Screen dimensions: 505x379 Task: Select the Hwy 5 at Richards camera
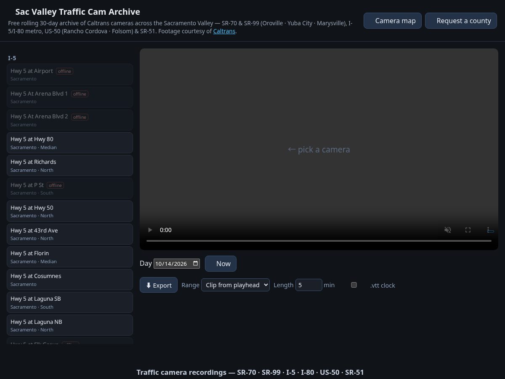tap(70, 165)
